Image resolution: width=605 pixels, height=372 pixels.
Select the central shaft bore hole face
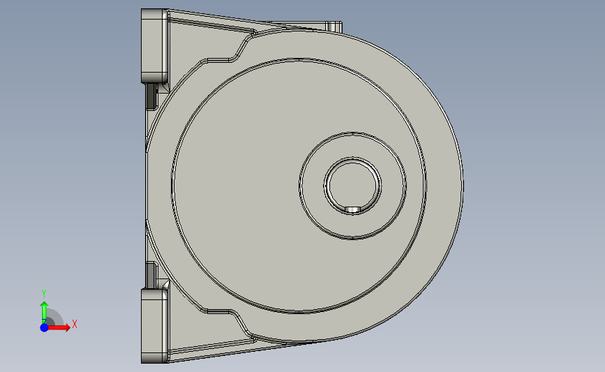pyautogui.click(x=352, y=184)
